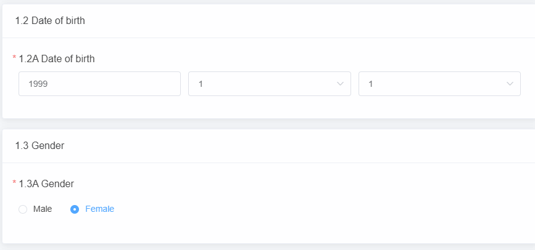Click the chevron arrow on the day selector
The height and width of the screenshot is (250, 535).
click(510, 84)
